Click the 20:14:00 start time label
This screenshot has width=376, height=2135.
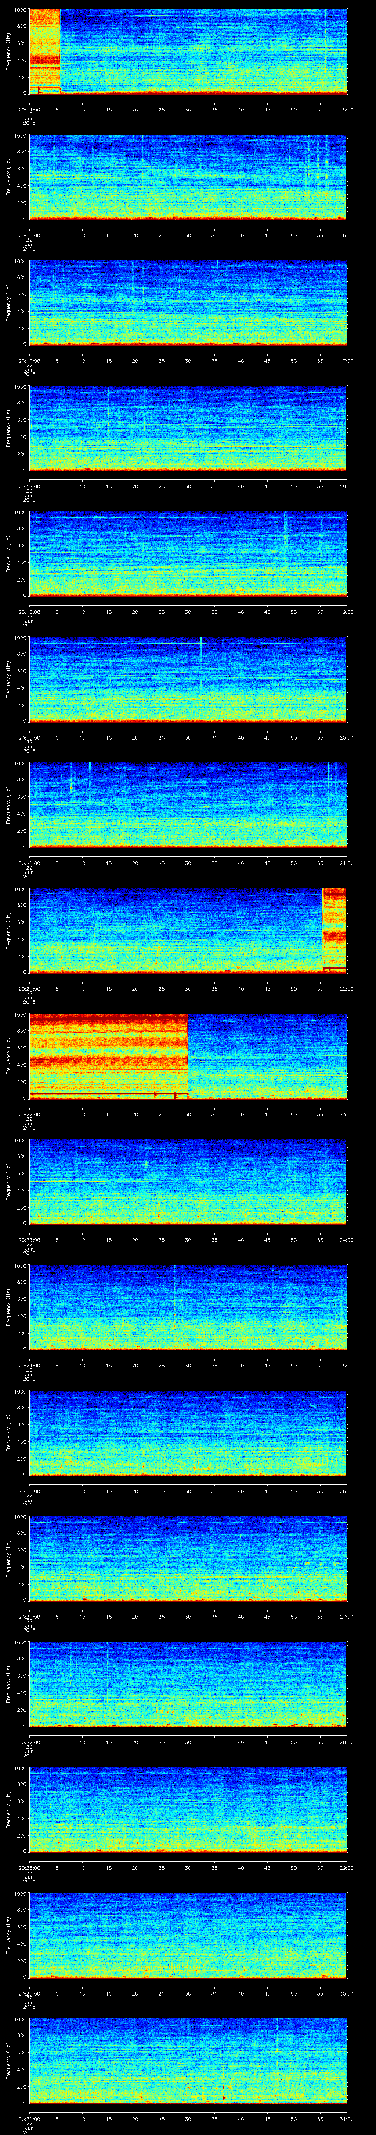tap(29, 109)
